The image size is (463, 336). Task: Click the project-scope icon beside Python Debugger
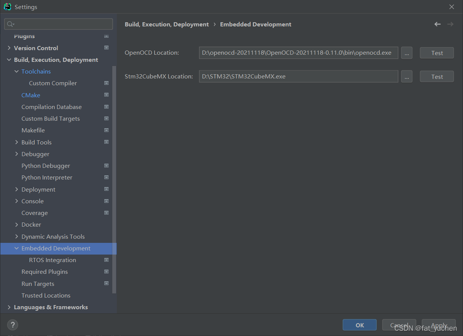106,166
